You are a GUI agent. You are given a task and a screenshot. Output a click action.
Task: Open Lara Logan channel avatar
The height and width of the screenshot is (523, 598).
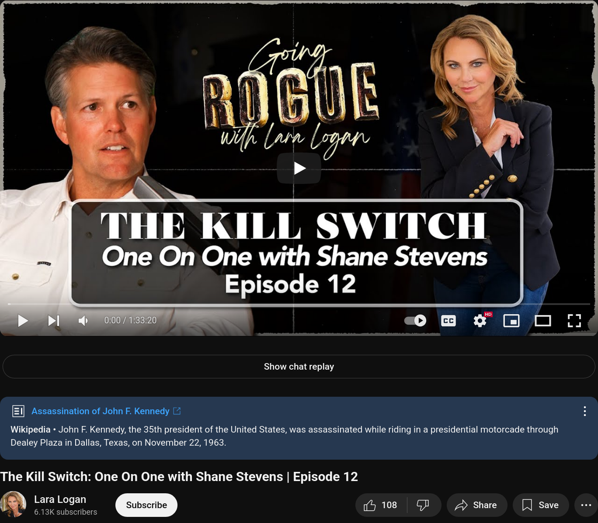point(13,504)
